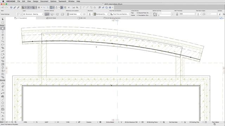
Task: Open the Apple menu
Action: 3,1
